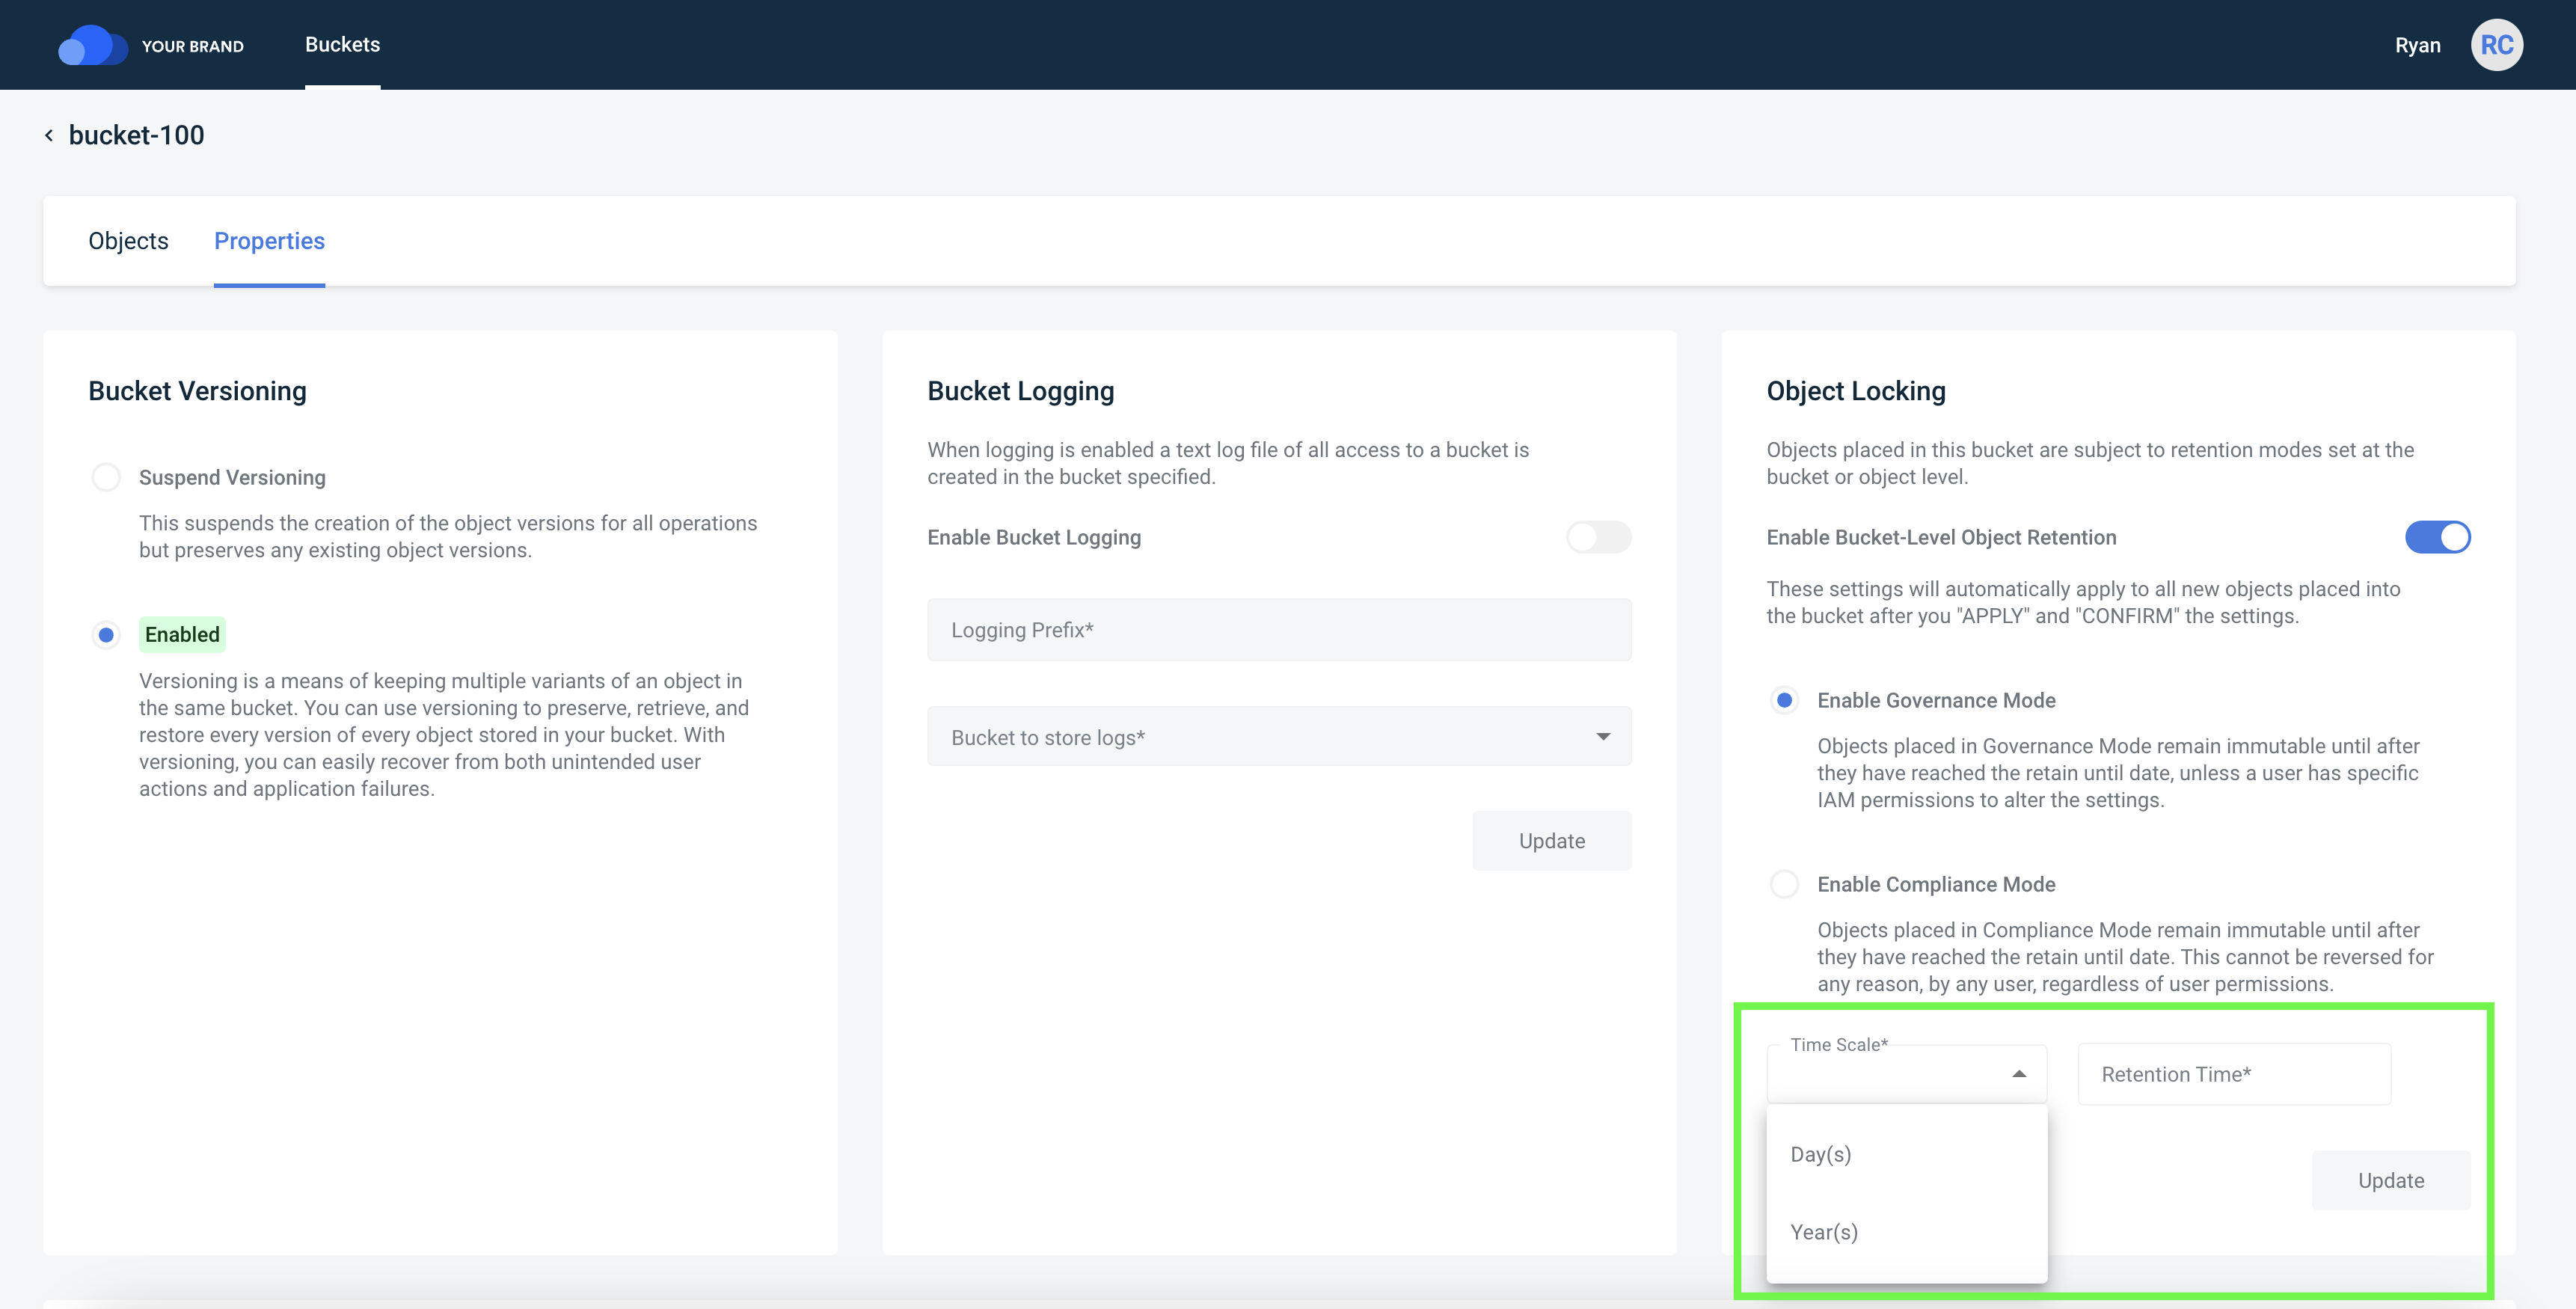Choose Enable Compliance Mode radio button

tap(1784, 884)
